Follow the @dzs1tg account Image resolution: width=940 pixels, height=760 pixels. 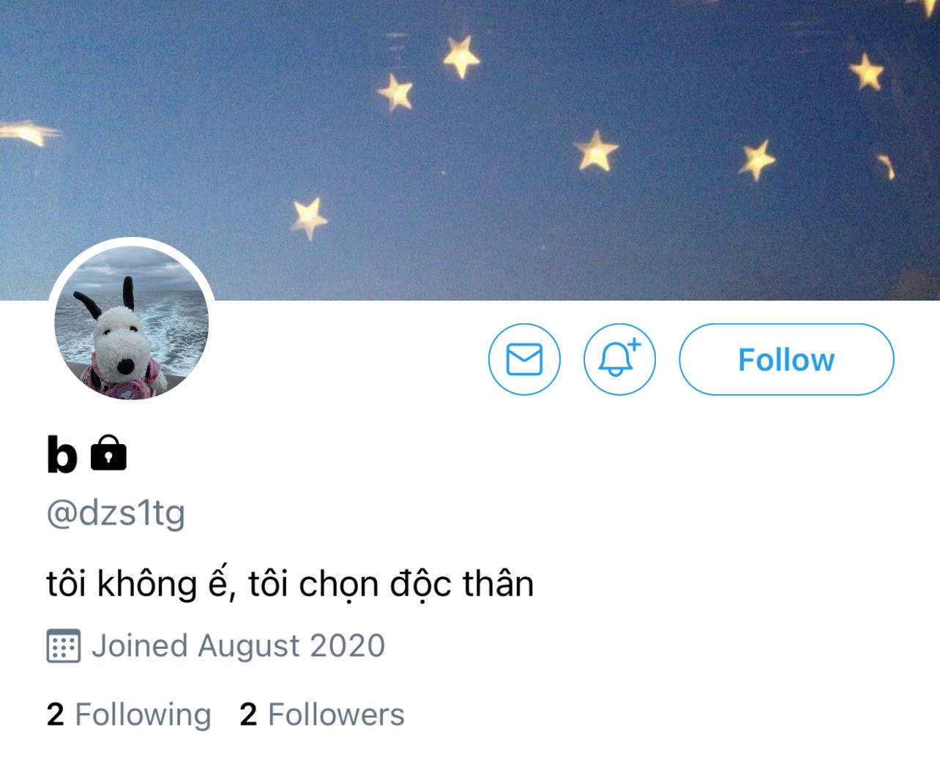(x=786, y=359)
